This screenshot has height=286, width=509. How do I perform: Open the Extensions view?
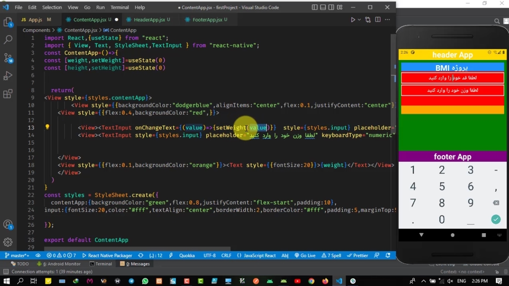[8, 94]
